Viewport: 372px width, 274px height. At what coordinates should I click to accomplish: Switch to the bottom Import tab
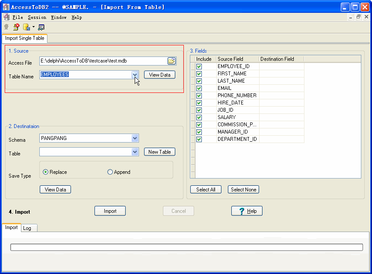click(x=12, y=227)
